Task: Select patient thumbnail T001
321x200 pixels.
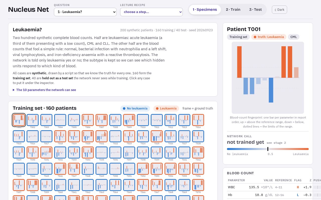Action: click(19, 120)
